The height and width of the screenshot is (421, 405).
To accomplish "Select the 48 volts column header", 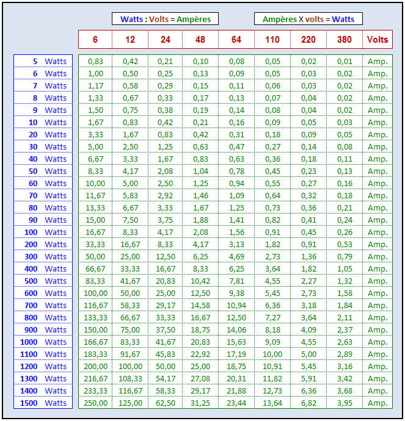I will coord(200,40).
